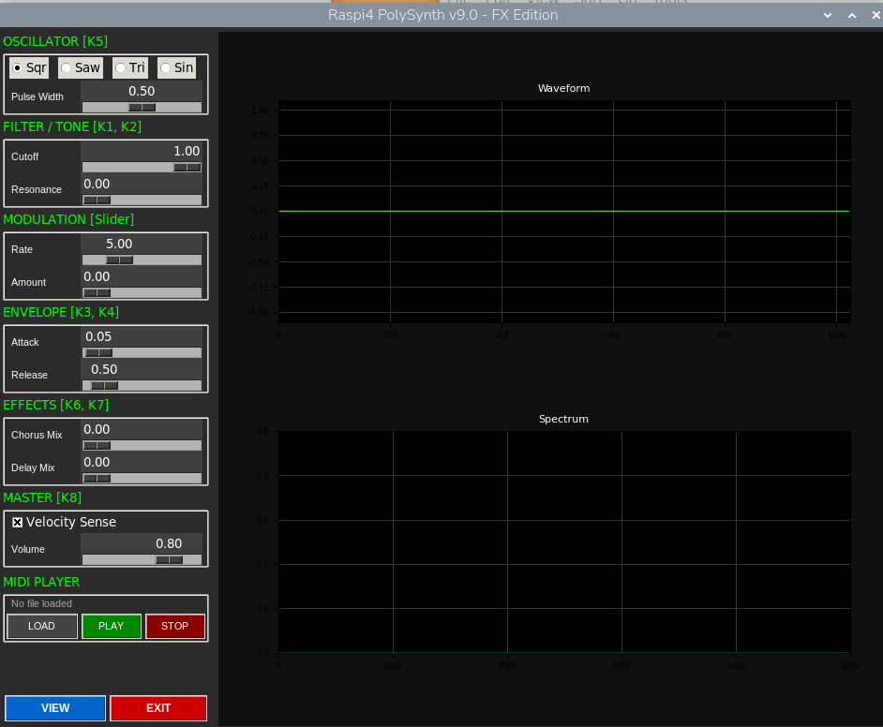Click the Cutoff slider handle
Image resolution: width=883 pixels, height=727 pixels.
(187, 167)
